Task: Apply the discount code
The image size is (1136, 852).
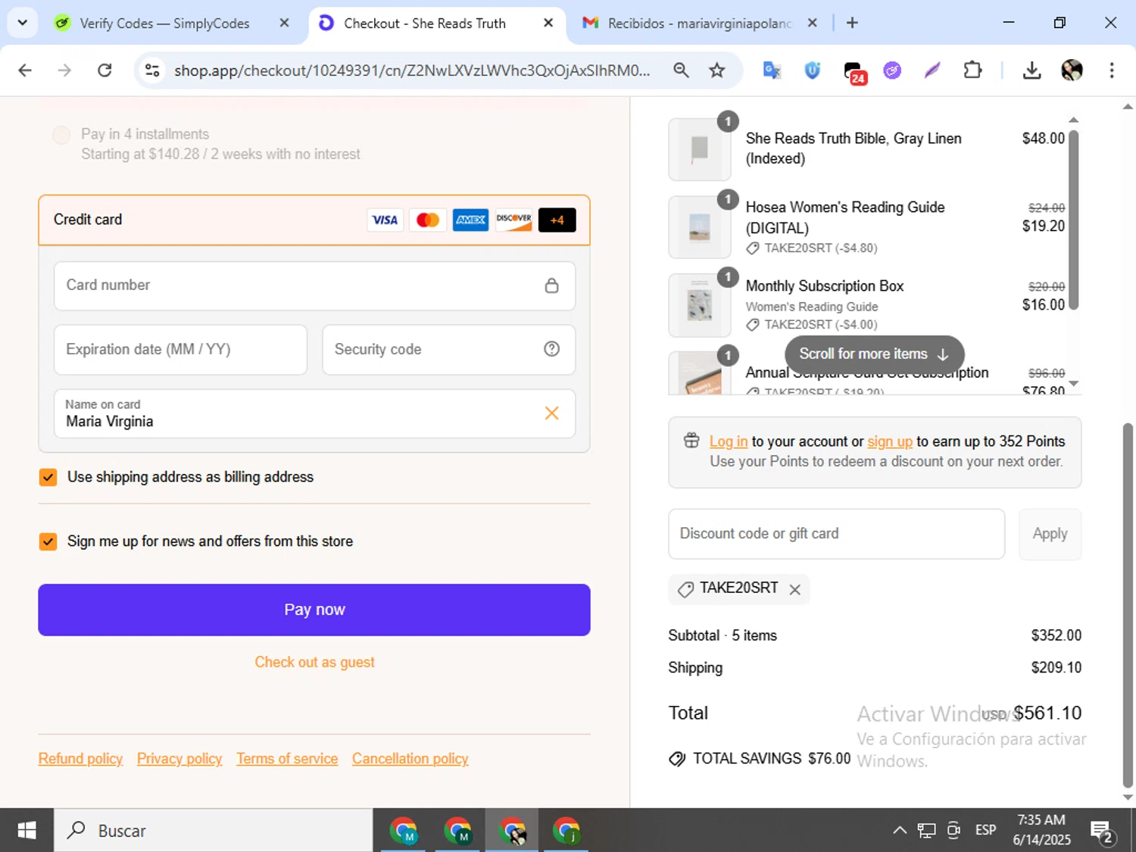Action: pyautogui.click(x=1050, y=534)
